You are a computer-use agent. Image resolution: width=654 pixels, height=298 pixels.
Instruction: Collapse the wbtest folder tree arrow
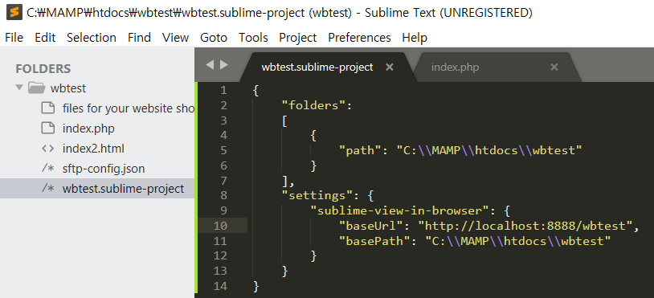tap(18, 88)
